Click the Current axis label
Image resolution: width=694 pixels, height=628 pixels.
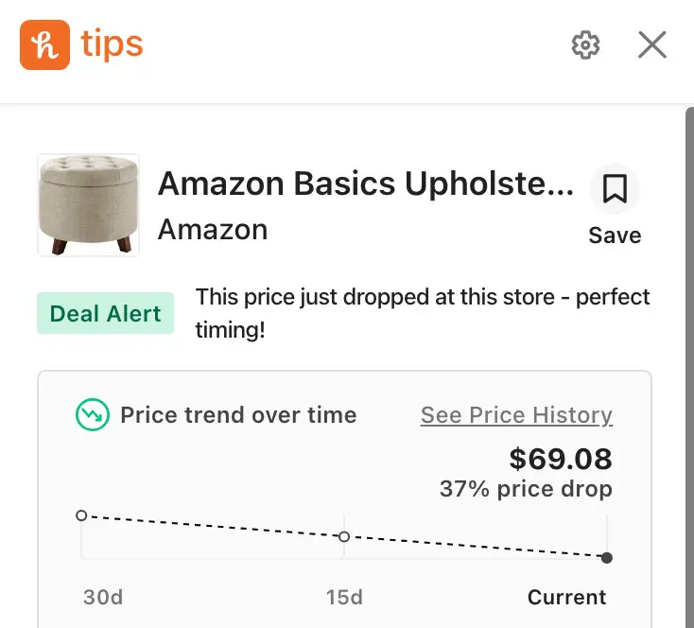[x=566, y=597]
